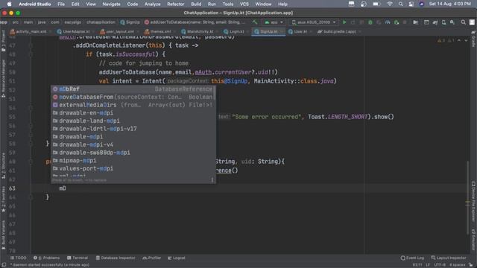
Task: Open the Build menu
Action: tap(196, 4)
